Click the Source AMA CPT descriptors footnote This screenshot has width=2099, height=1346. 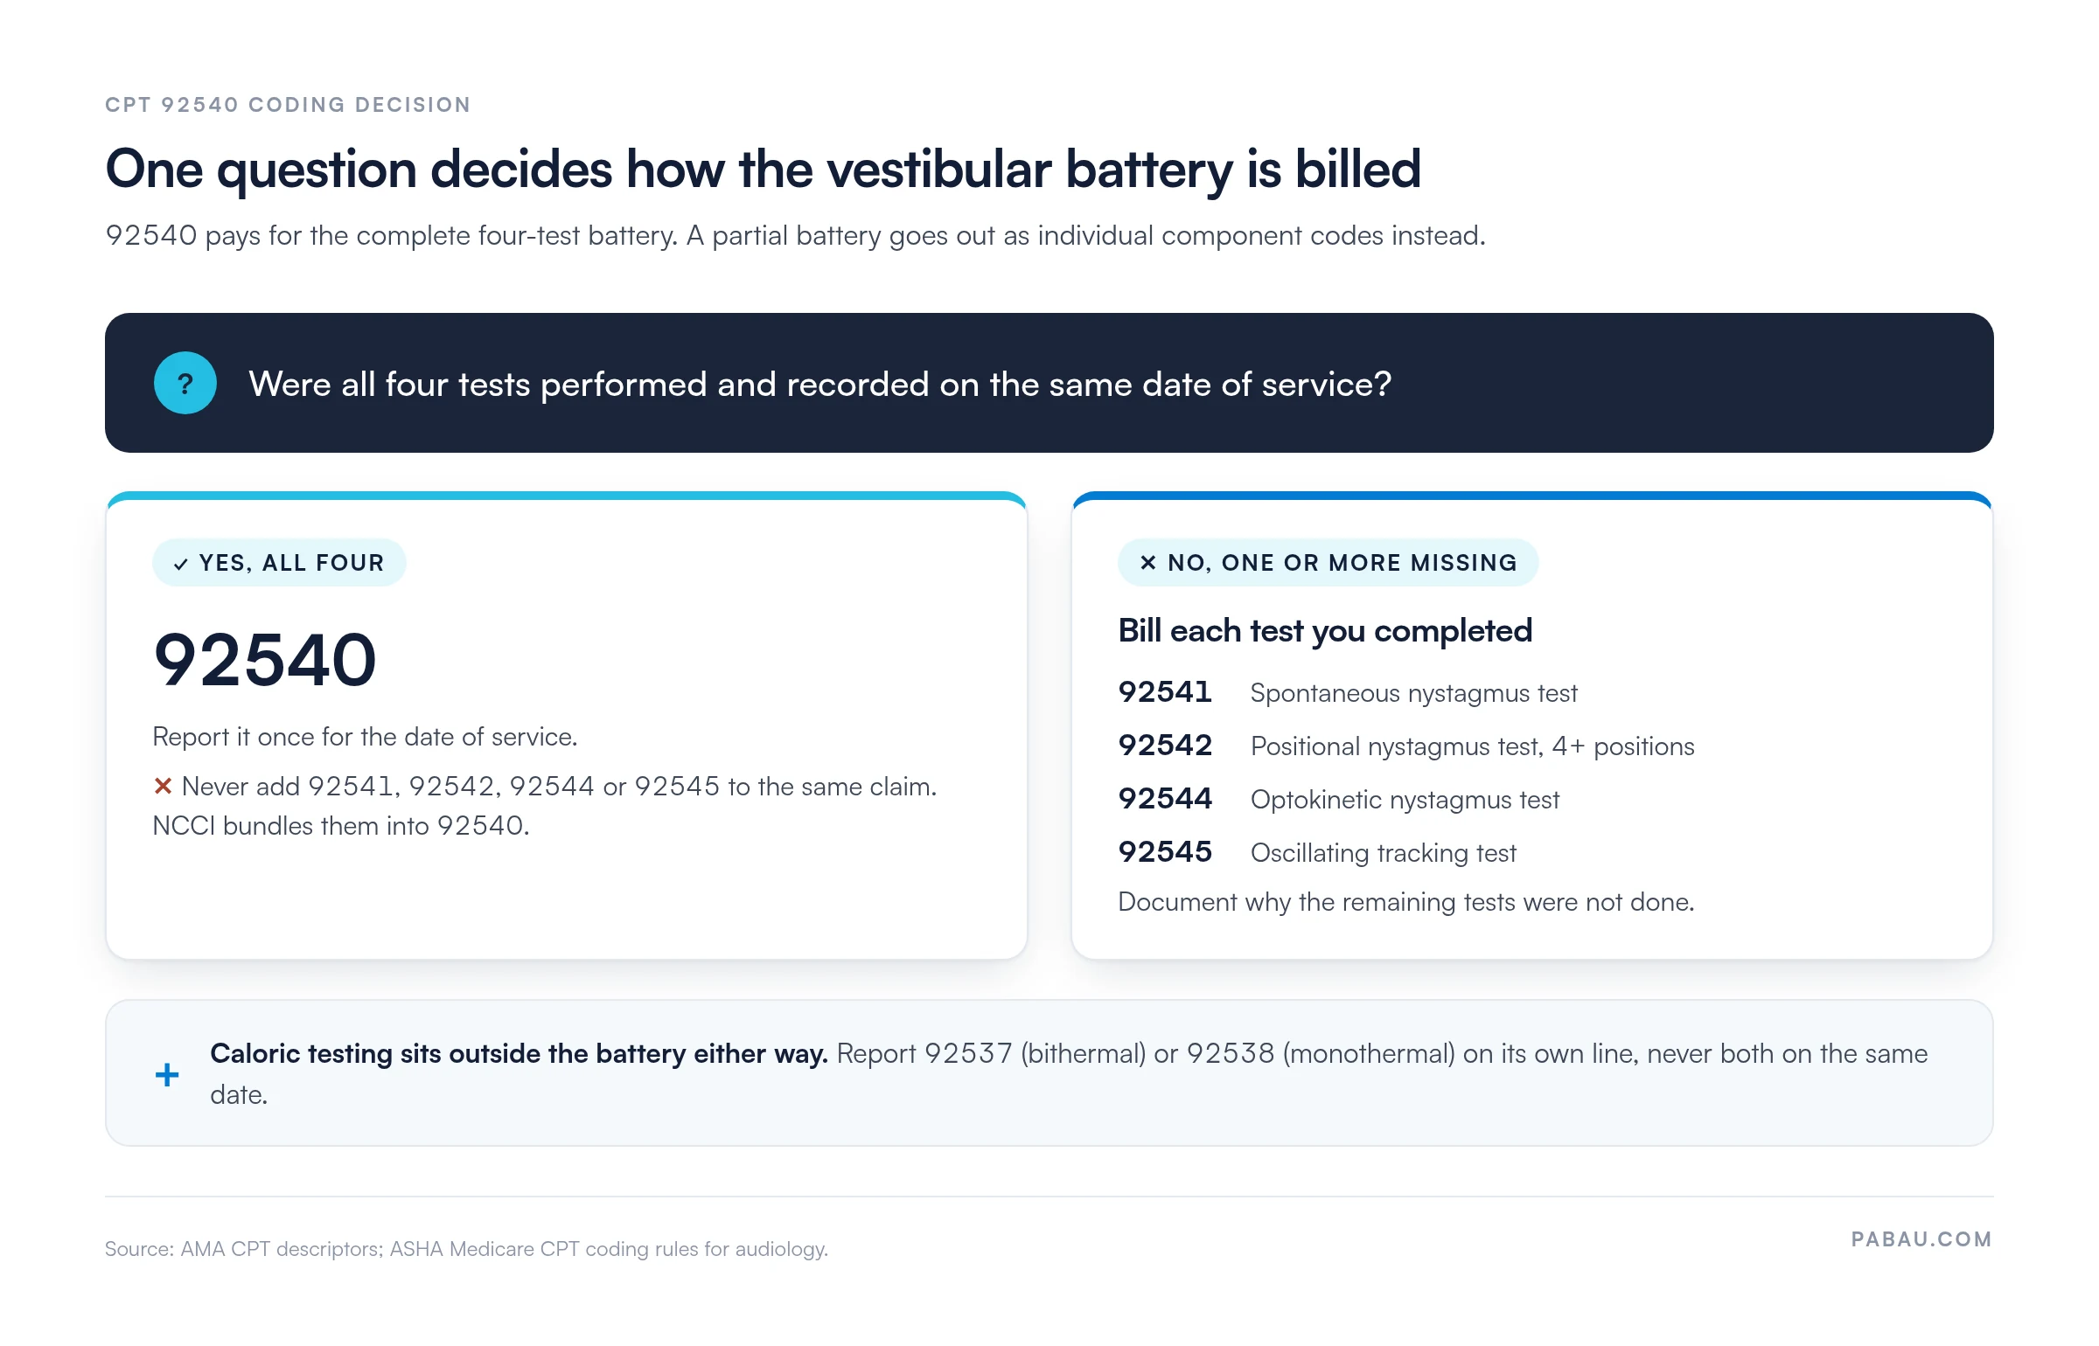pos(466,1249)
